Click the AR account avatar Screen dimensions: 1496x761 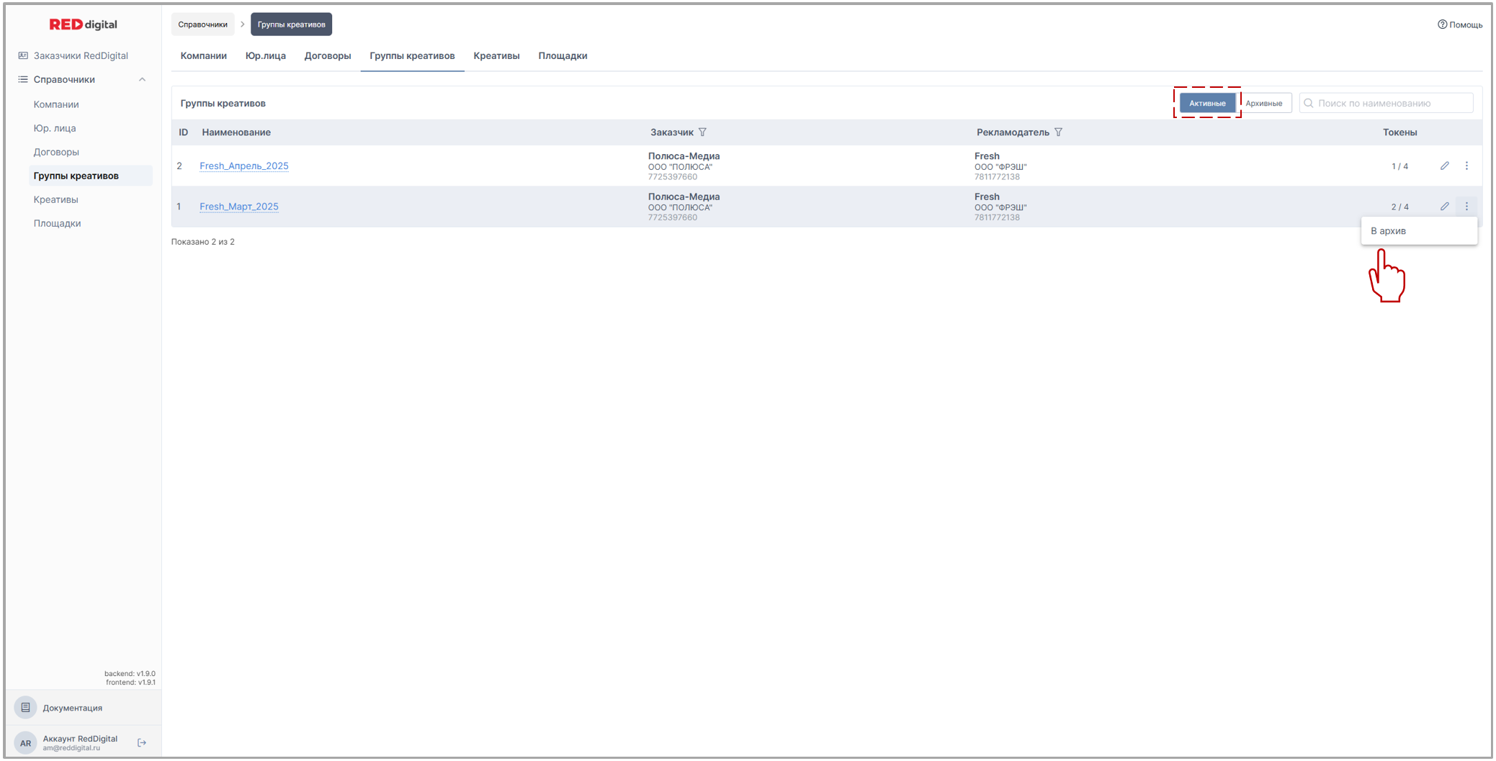(25, 743)
